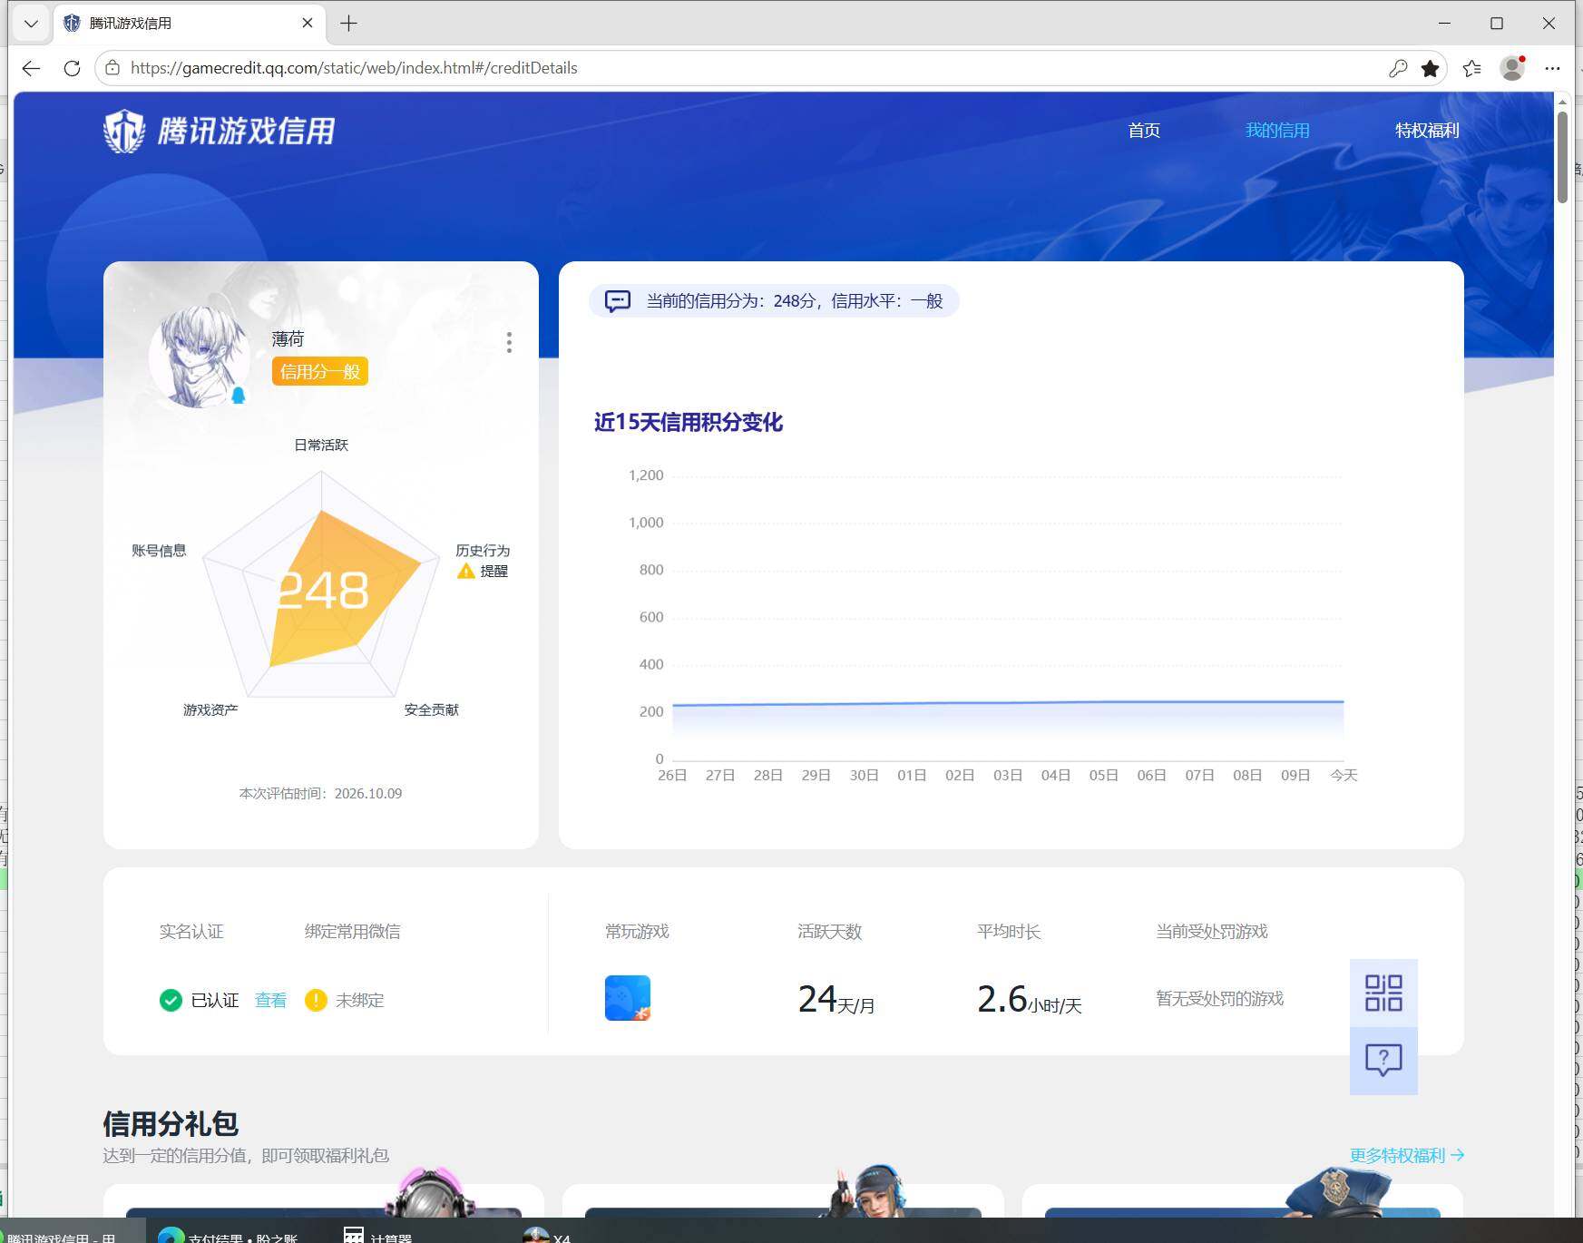This screenshot has width=1583, height=1243.
Task: Click the 信用分礼包 heading
Action: coord(171,1123)
